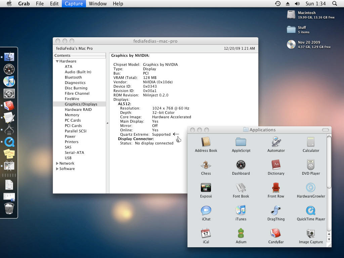Expand the Software section
Screen dimensions: 344x258
click(57, 169)
